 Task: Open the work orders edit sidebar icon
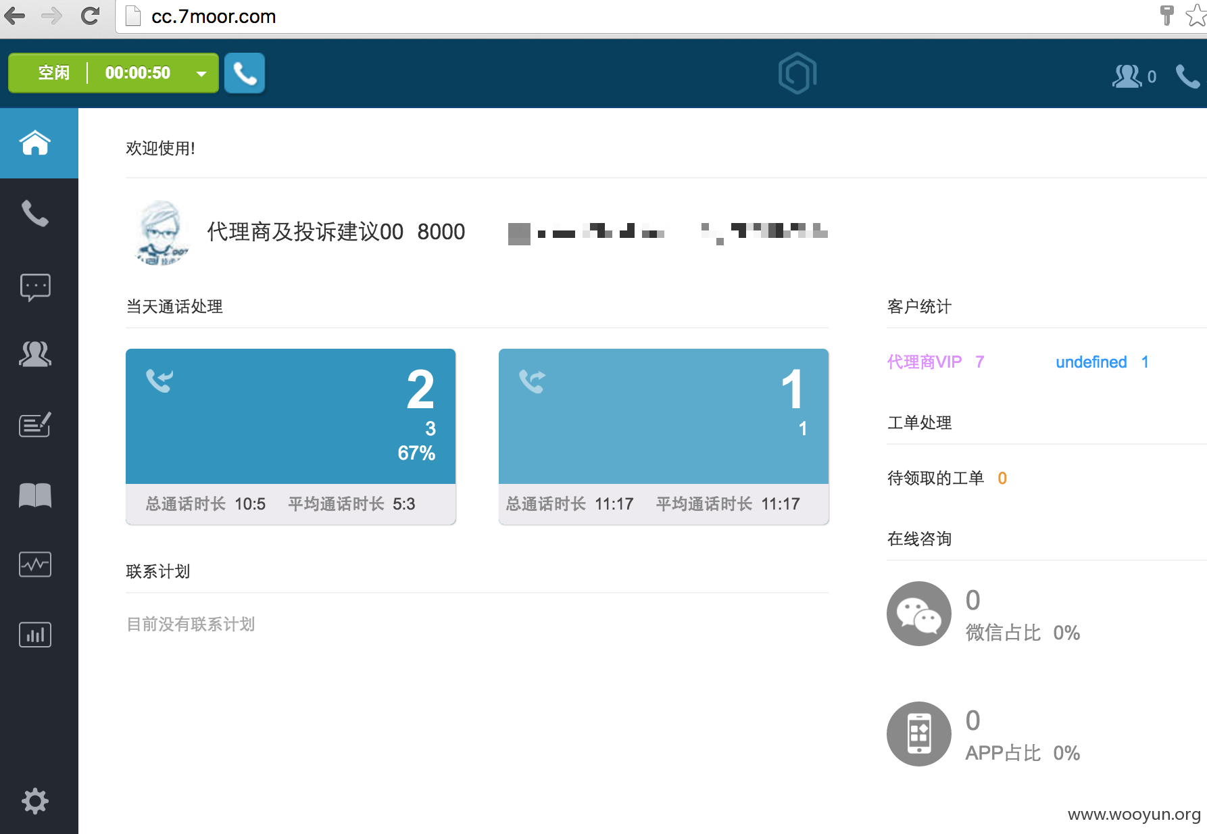click(x=35, y=425)
